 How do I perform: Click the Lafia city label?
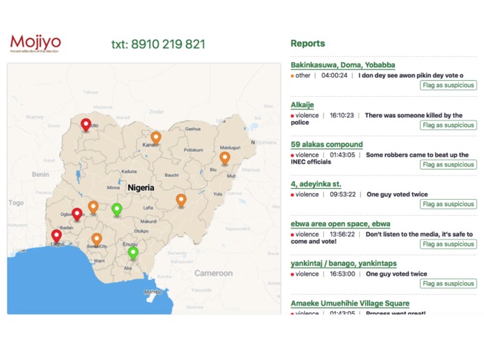coord(148,208)
